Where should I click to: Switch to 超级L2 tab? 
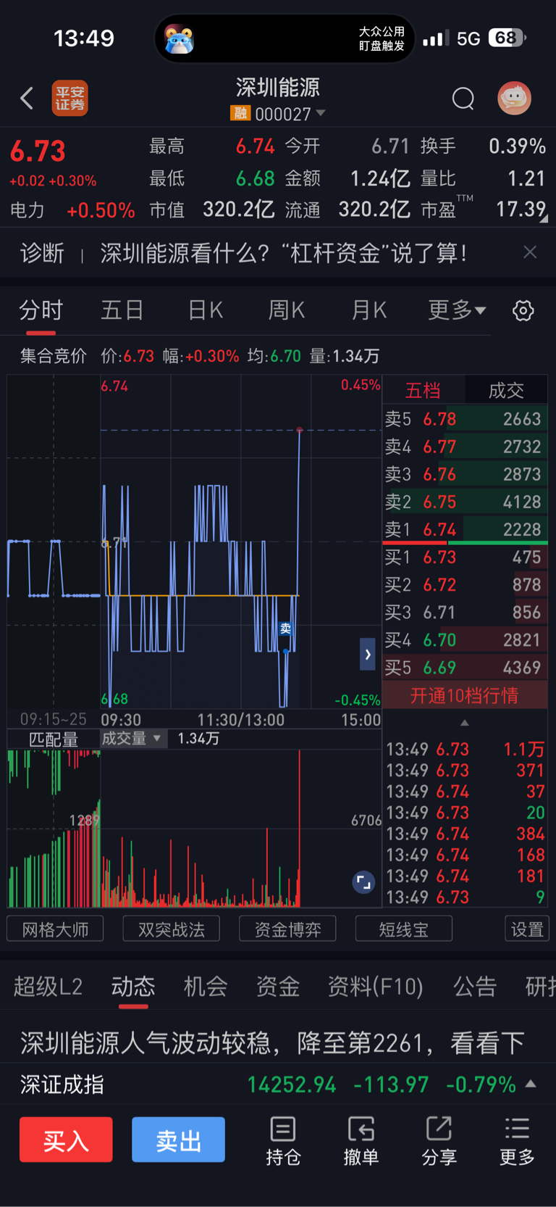tap(48, 987)
